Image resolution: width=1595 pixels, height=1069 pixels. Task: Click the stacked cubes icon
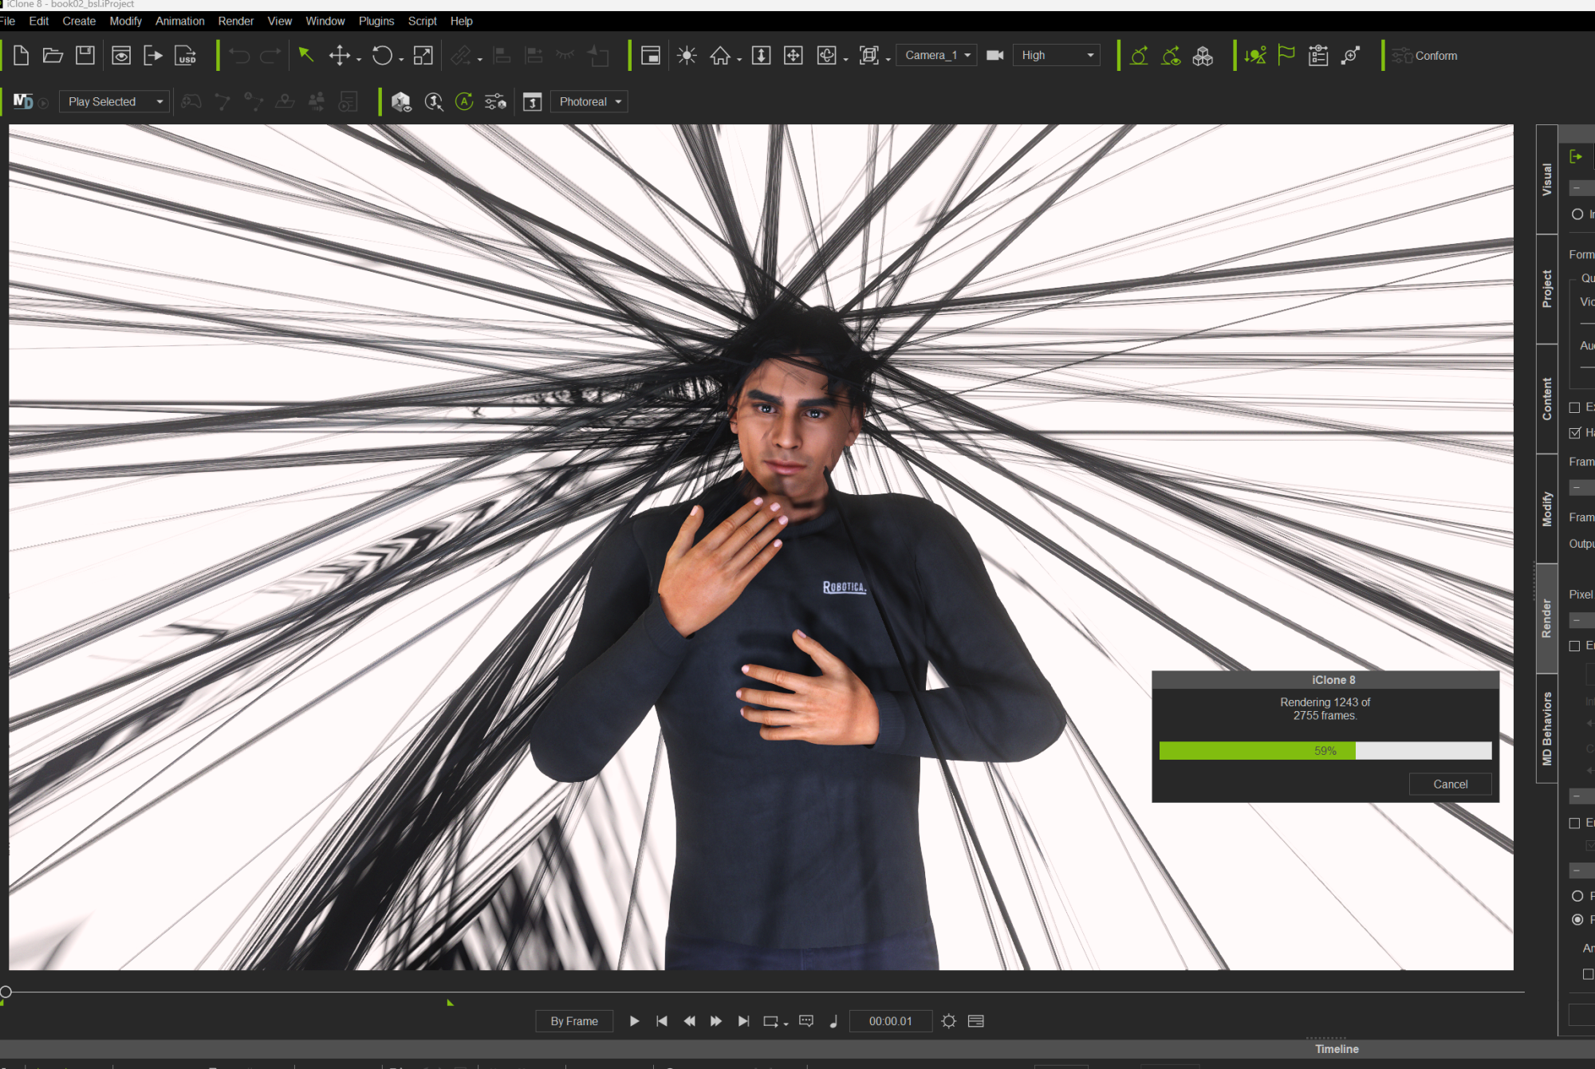(x=1203, y=56)
